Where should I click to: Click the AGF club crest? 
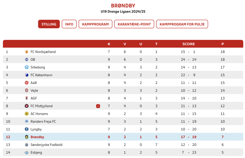27,98
